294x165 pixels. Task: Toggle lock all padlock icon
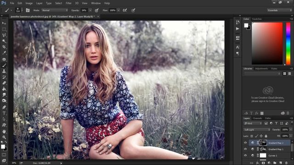click(x=266, y=136)
